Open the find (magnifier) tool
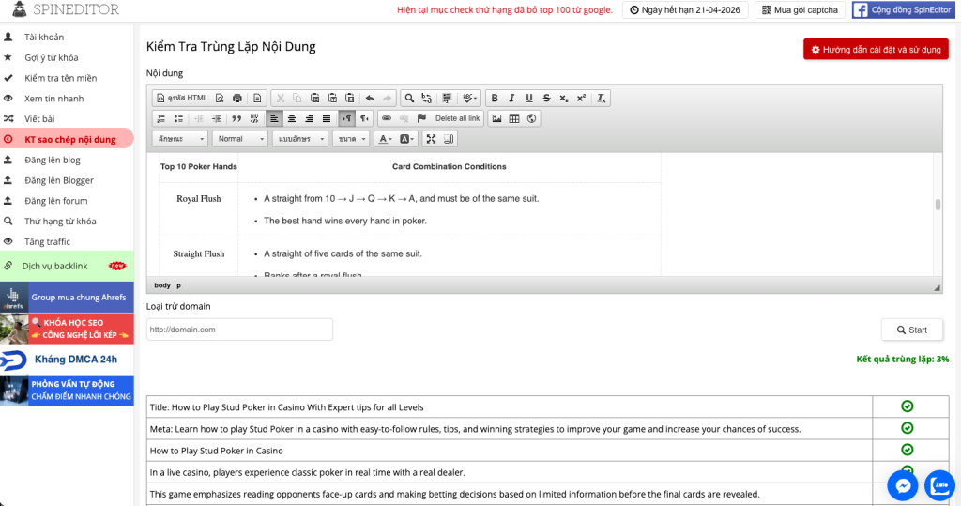This screenshot has height=506, width=961. 409,98
